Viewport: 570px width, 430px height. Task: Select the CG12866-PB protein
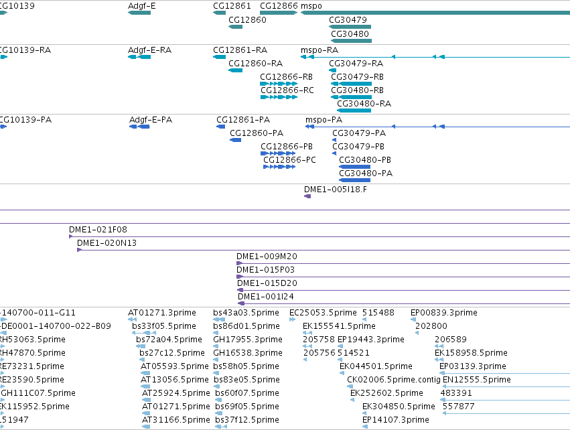pyautogui.click(x=278, y=154)
